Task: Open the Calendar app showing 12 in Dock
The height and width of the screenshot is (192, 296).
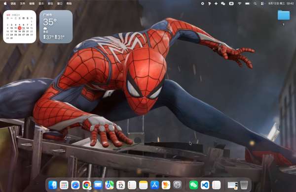Action: click(x=121, y=185)
